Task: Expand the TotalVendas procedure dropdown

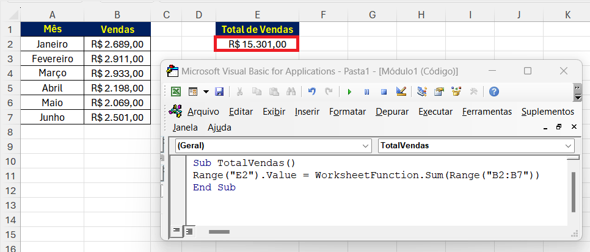Action: coord(568,146)
